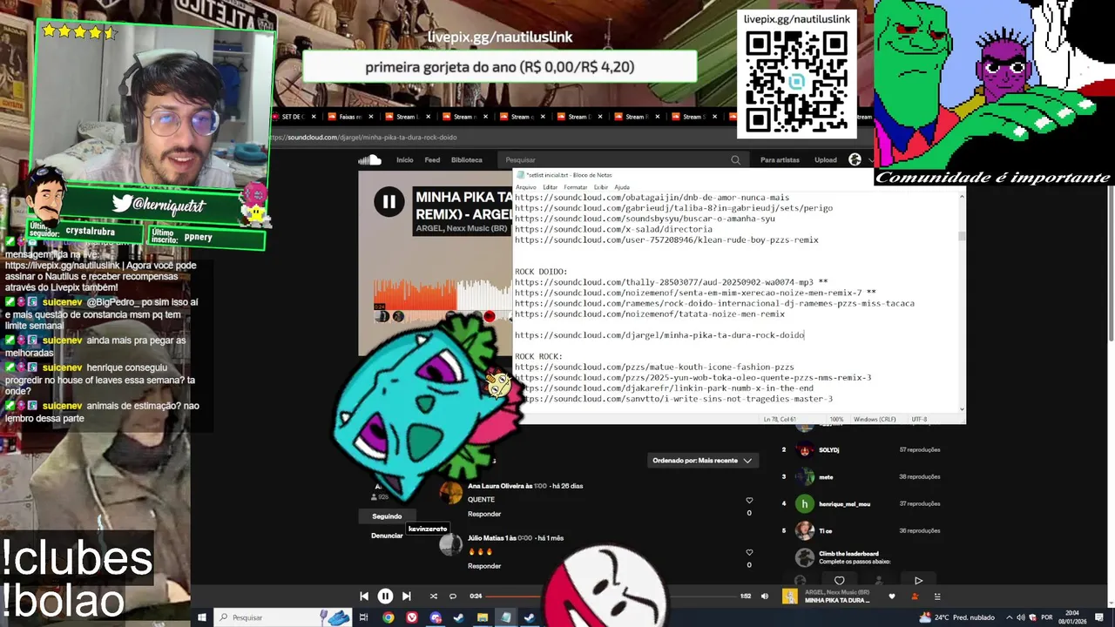Toggle shuffle in the player bar
This screenshot has width=1115, height=627.
click(x=433, y=597)
